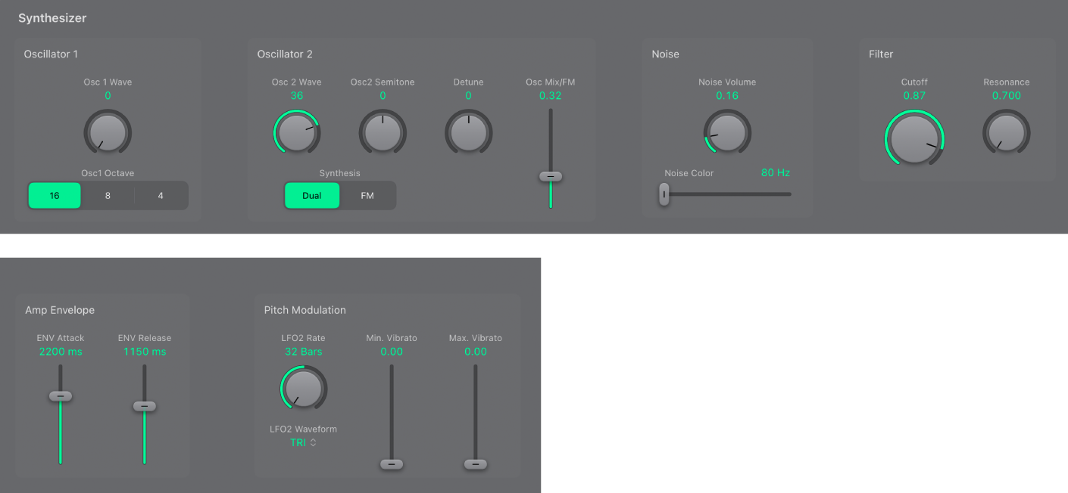Click the ENV Attack slider handle
Image resolution: width=1068 pixels, height=493 pixels.
(61, 395)
